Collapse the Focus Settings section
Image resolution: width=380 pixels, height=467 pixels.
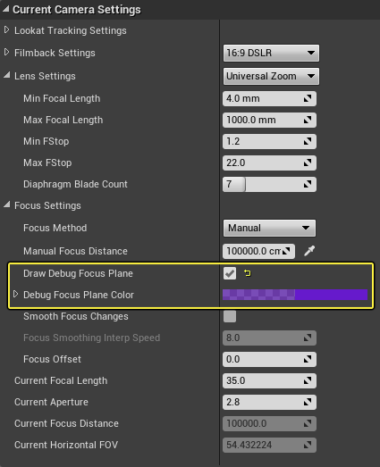click(x=6, y=204)
